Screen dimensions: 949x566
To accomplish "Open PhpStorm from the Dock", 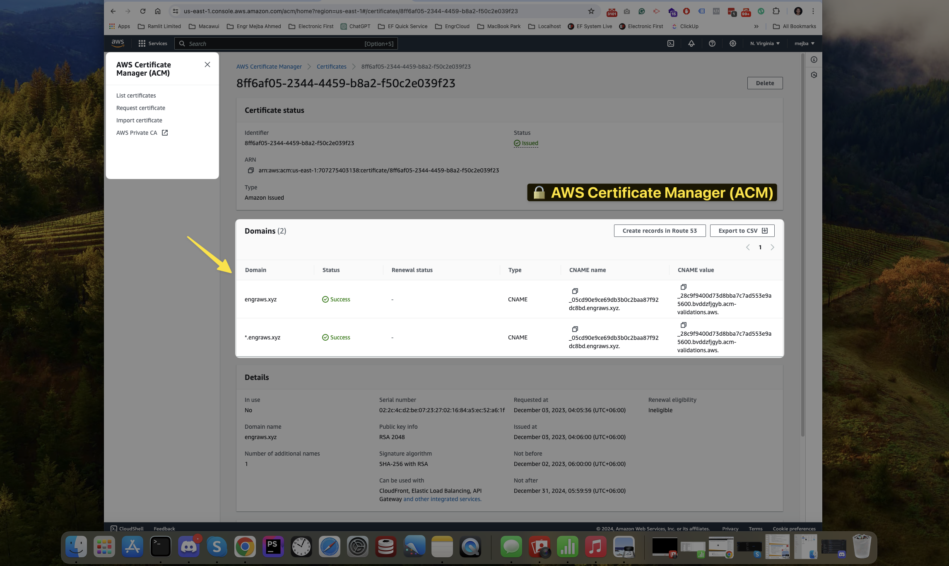I will [x=273, y=547].
